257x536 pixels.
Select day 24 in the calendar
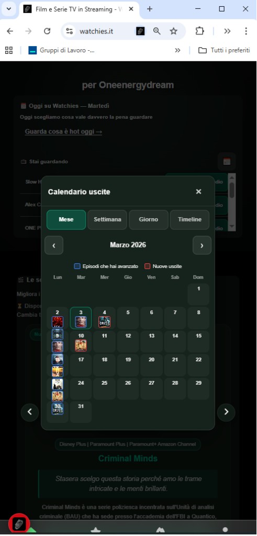(x=81, y=389)
